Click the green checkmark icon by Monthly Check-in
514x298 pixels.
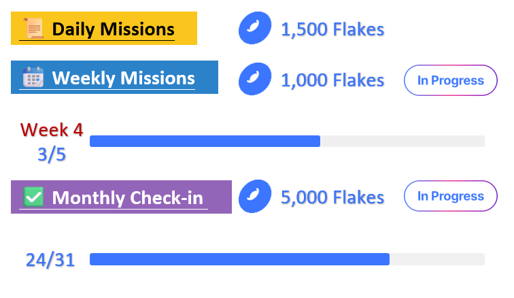(33, 197)
